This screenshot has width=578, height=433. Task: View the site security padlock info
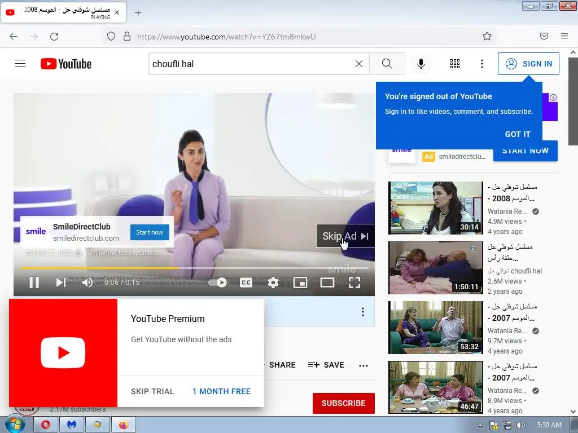click(127, 37)
